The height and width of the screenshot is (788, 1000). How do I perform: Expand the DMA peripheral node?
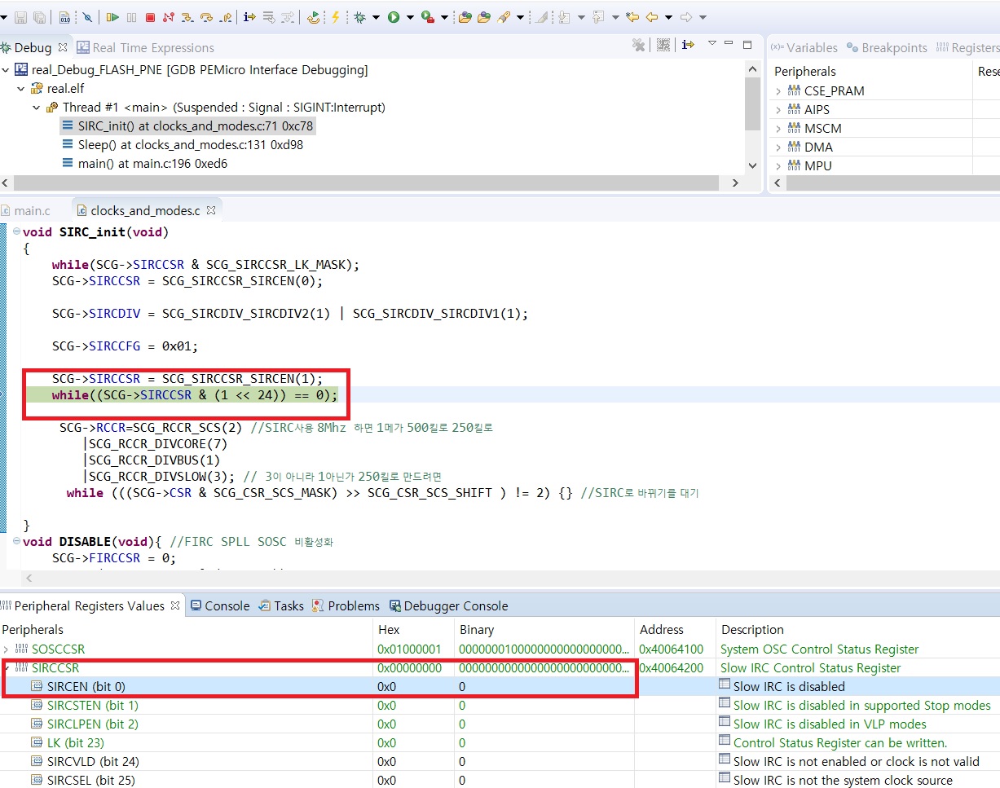click(x=779, y=147)
